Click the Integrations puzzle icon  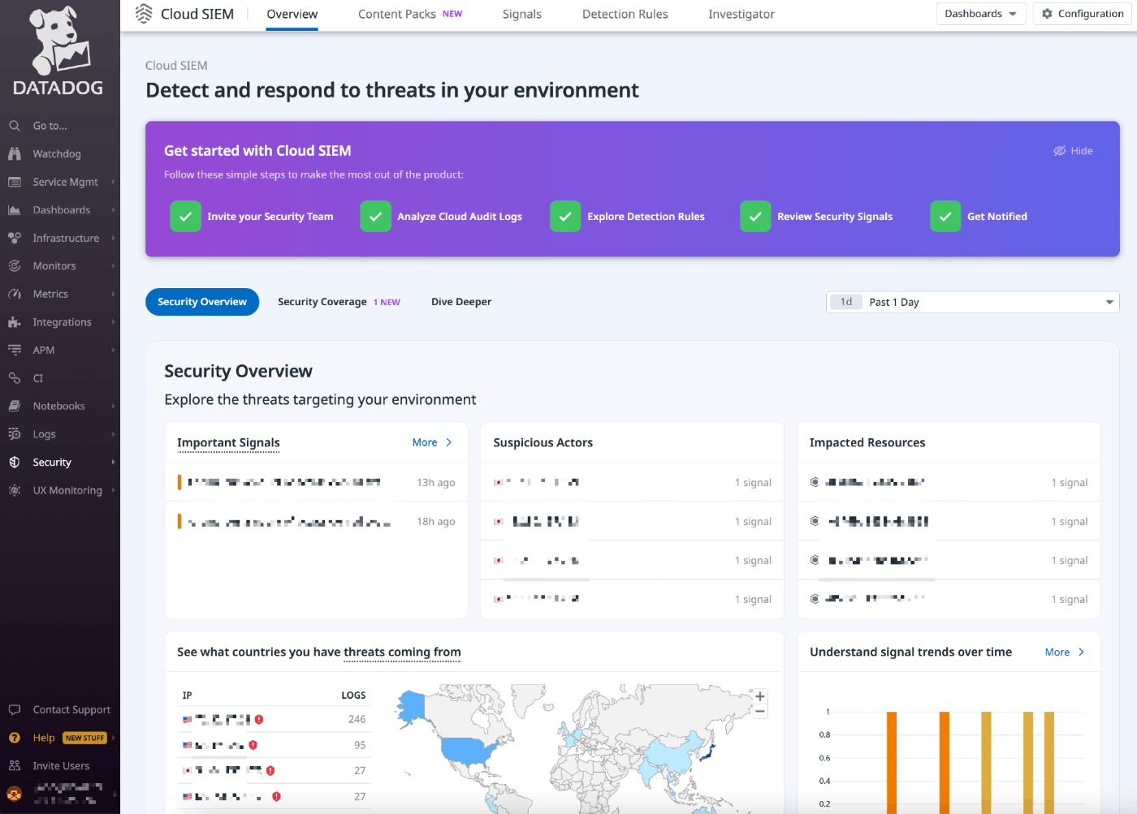[x=15, y=322]
